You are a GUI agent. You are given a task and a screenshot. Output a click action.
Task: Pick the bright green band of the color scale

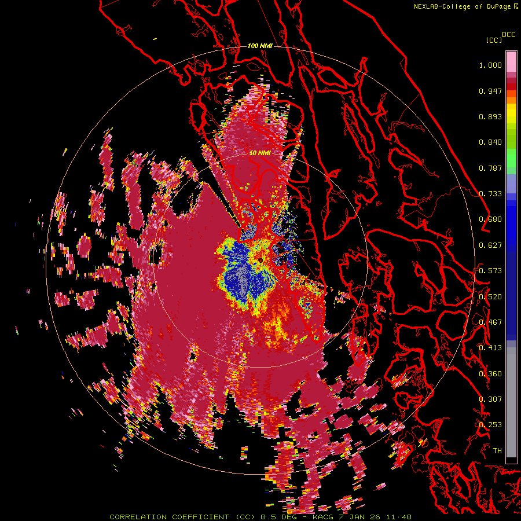coord(511,158)
